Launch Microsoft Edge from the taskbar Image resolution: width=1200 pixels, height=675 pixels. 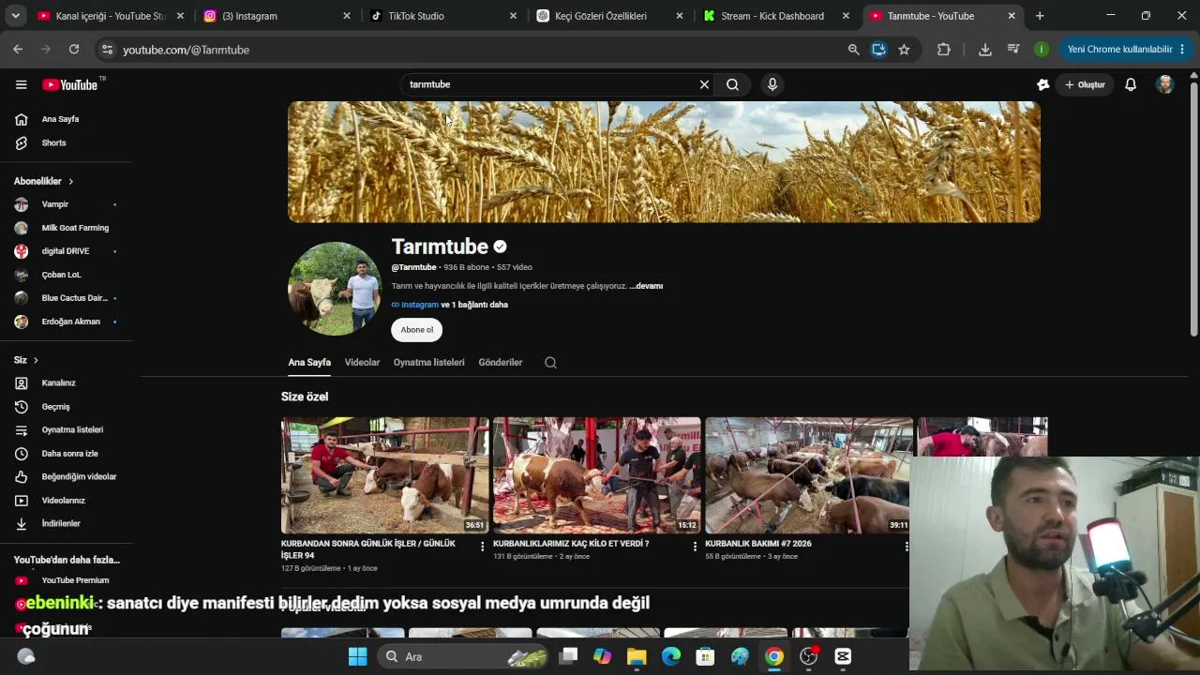(671, 656)
